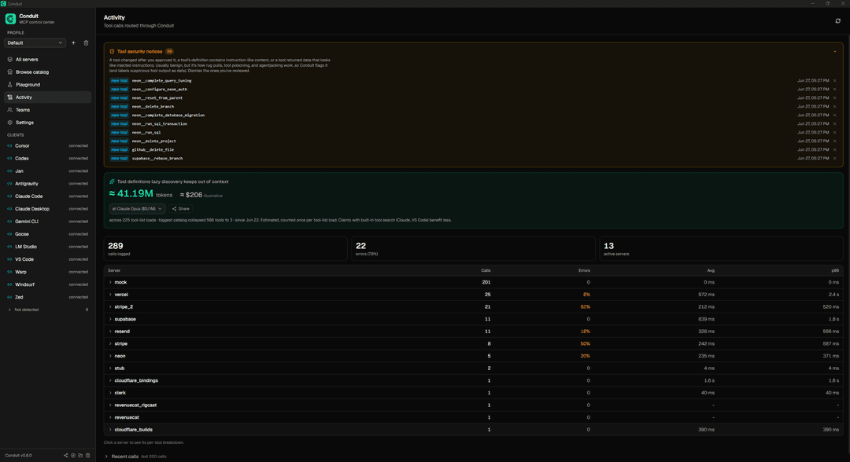Click the sparkle icon beside Tool definitions

[113, 181]
